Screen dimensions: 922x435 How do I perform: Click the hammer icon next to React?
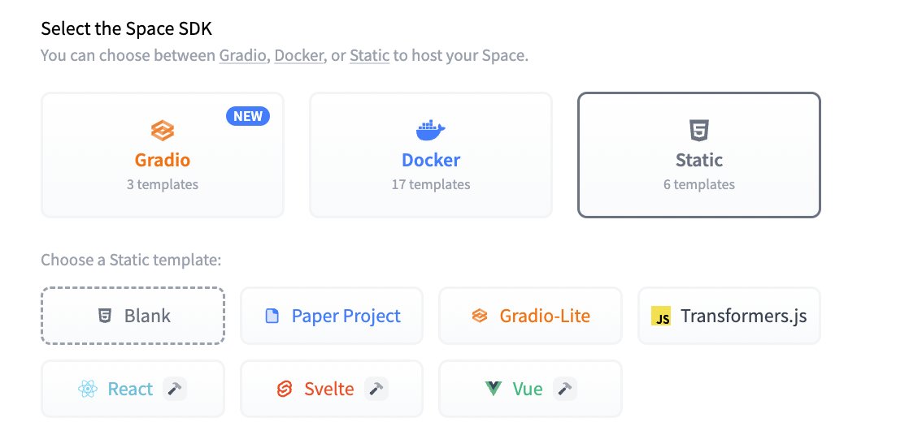tap(174, 389)
